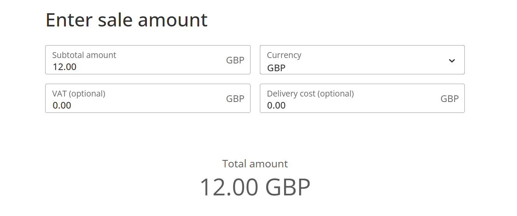Click the Subtotal amount label text
The height and width of the screenshot is (216, 517).
tap(84, 55)
